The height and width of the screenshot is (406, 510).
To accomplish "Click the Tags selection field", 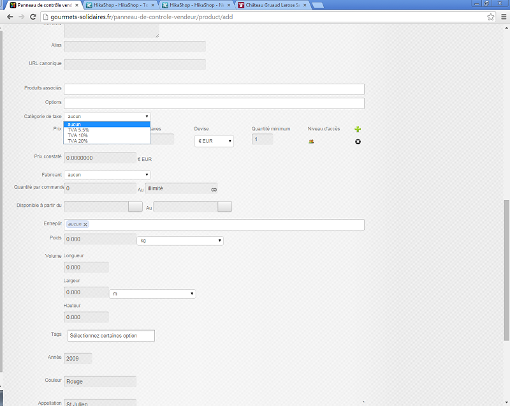I will pos(111,336).
